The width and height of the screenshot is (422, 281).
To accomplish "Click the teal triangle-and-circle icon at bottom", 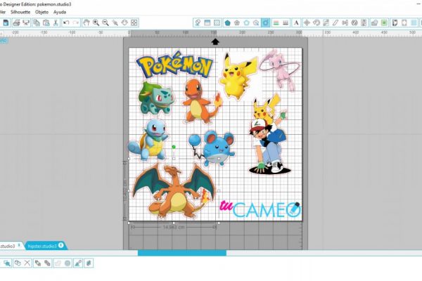I will (x=78, y=263).
